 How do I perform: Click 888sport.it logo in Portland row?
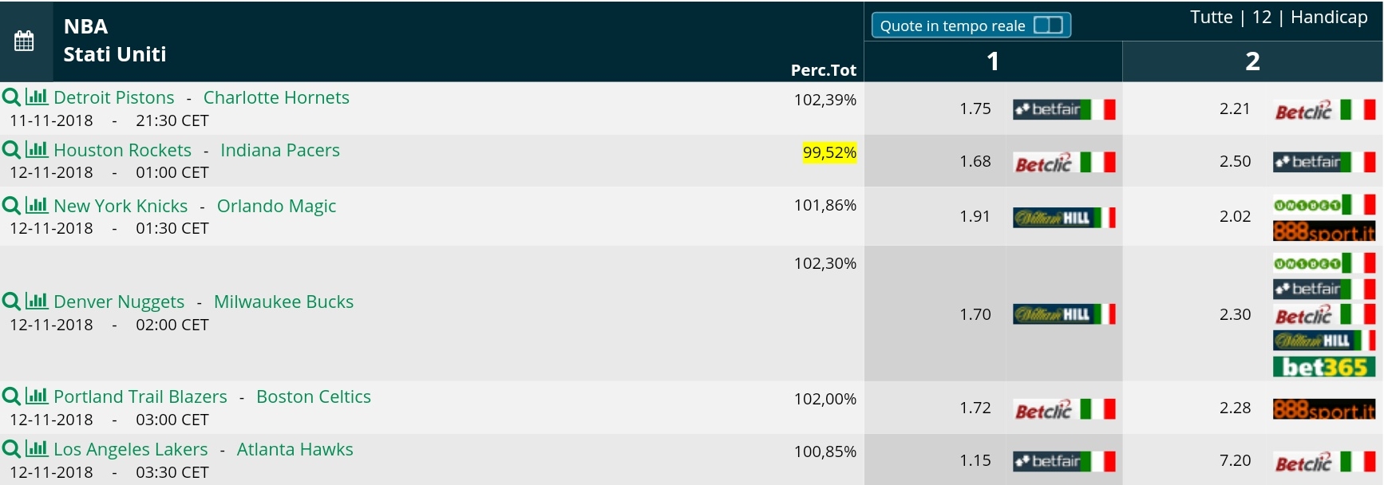coord(1324,410)
